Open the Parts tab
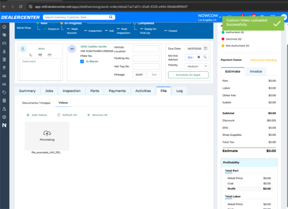Screen dimensions: 288x209 click(x=95, y=91)
